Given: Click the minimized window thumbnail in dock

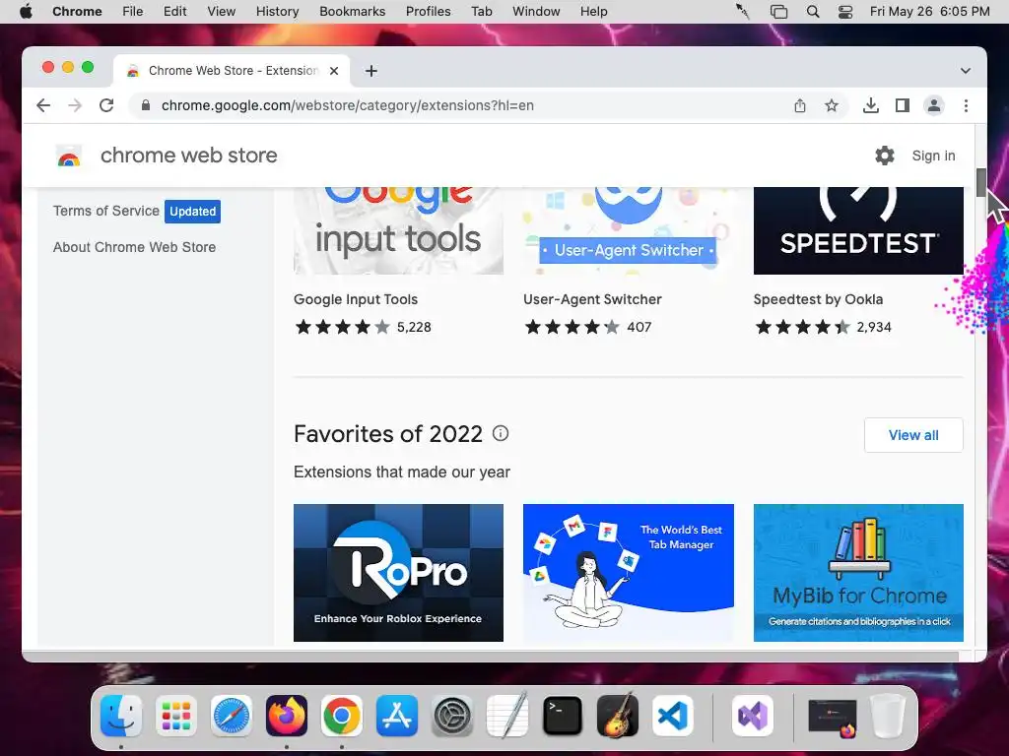Looking at the screenshot, I should pyautogui.click(x=832, y=717).
